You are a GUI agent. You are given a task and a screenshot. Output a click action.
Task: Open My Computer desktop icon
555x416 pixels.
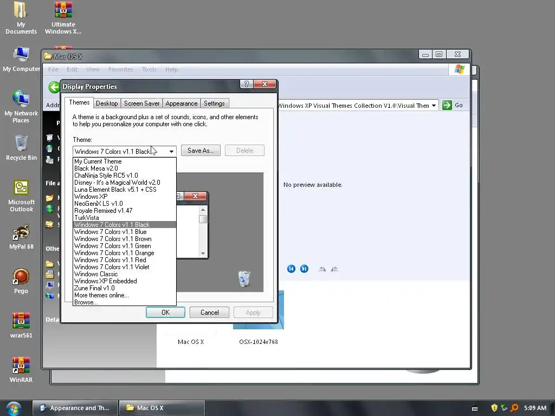pos(21,59)
